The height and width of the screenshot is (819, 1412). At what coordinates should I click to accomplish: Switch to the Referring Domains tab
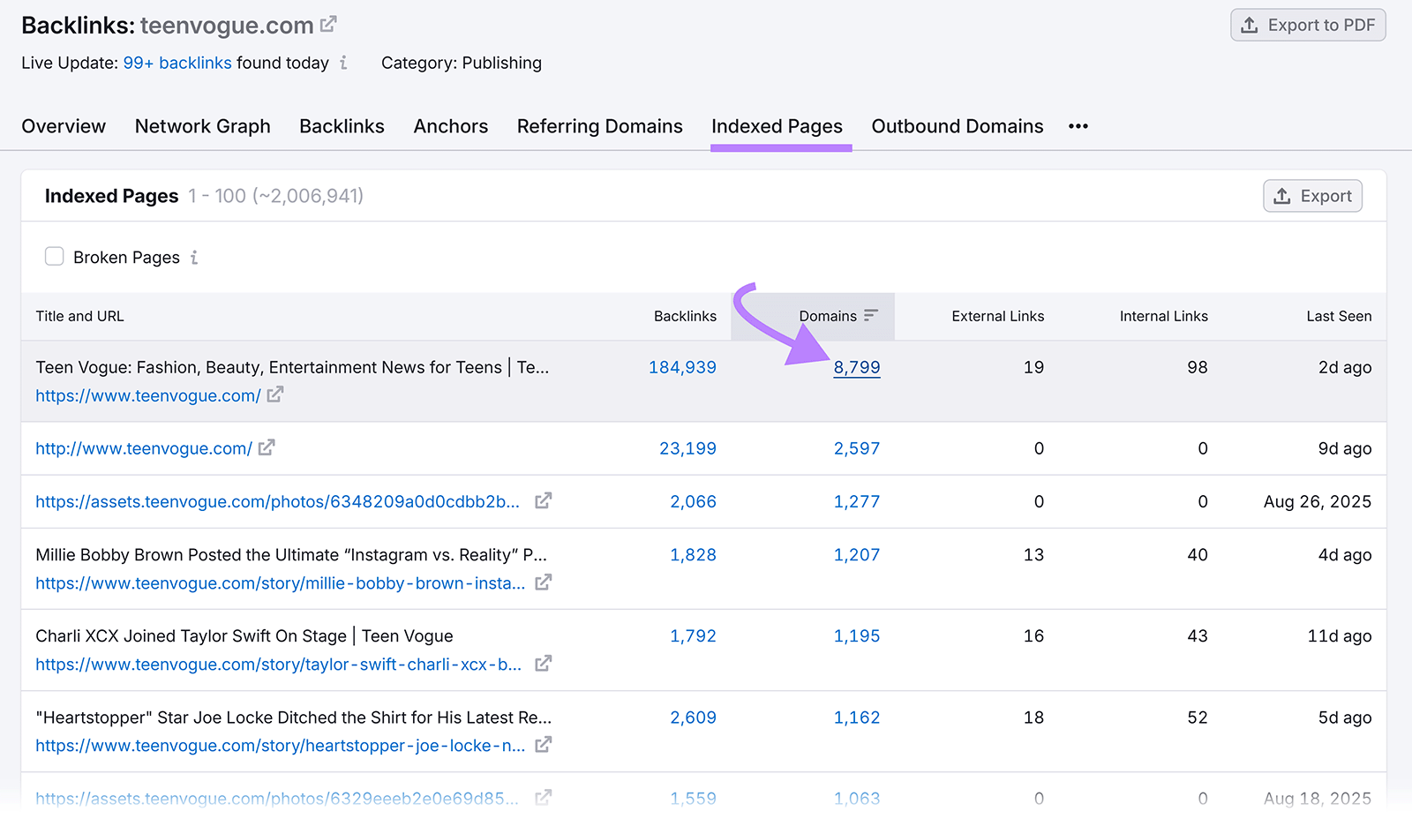point(599,126)
